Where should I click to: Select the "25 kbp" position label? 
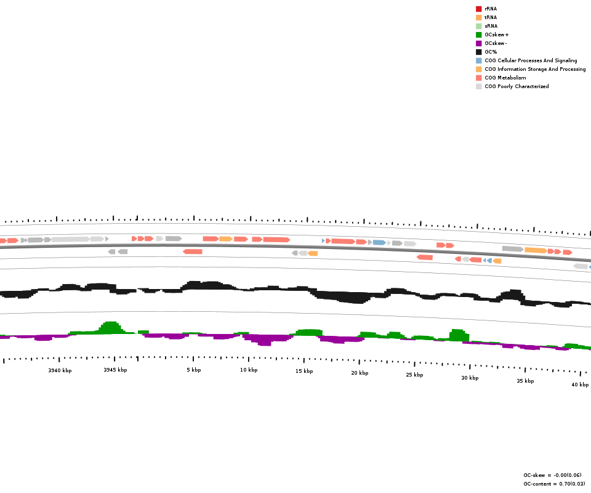(414, 375)
